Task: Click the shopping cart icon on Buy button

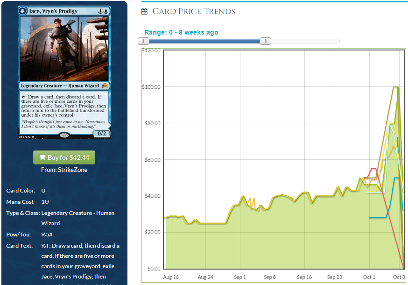Action: point(42,157)
